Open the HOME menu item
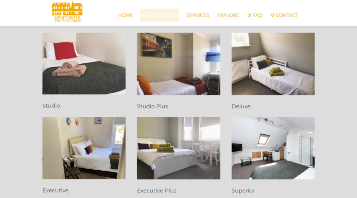 pyautogui.click(x=125, y=15)
